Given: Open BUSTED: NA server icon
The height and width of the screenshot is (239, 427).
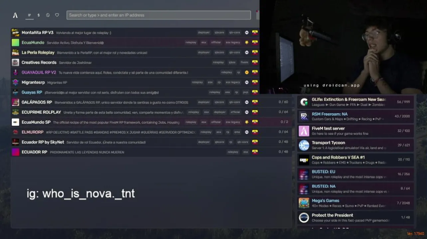Looking at the screenshot, I should point(304,189).
